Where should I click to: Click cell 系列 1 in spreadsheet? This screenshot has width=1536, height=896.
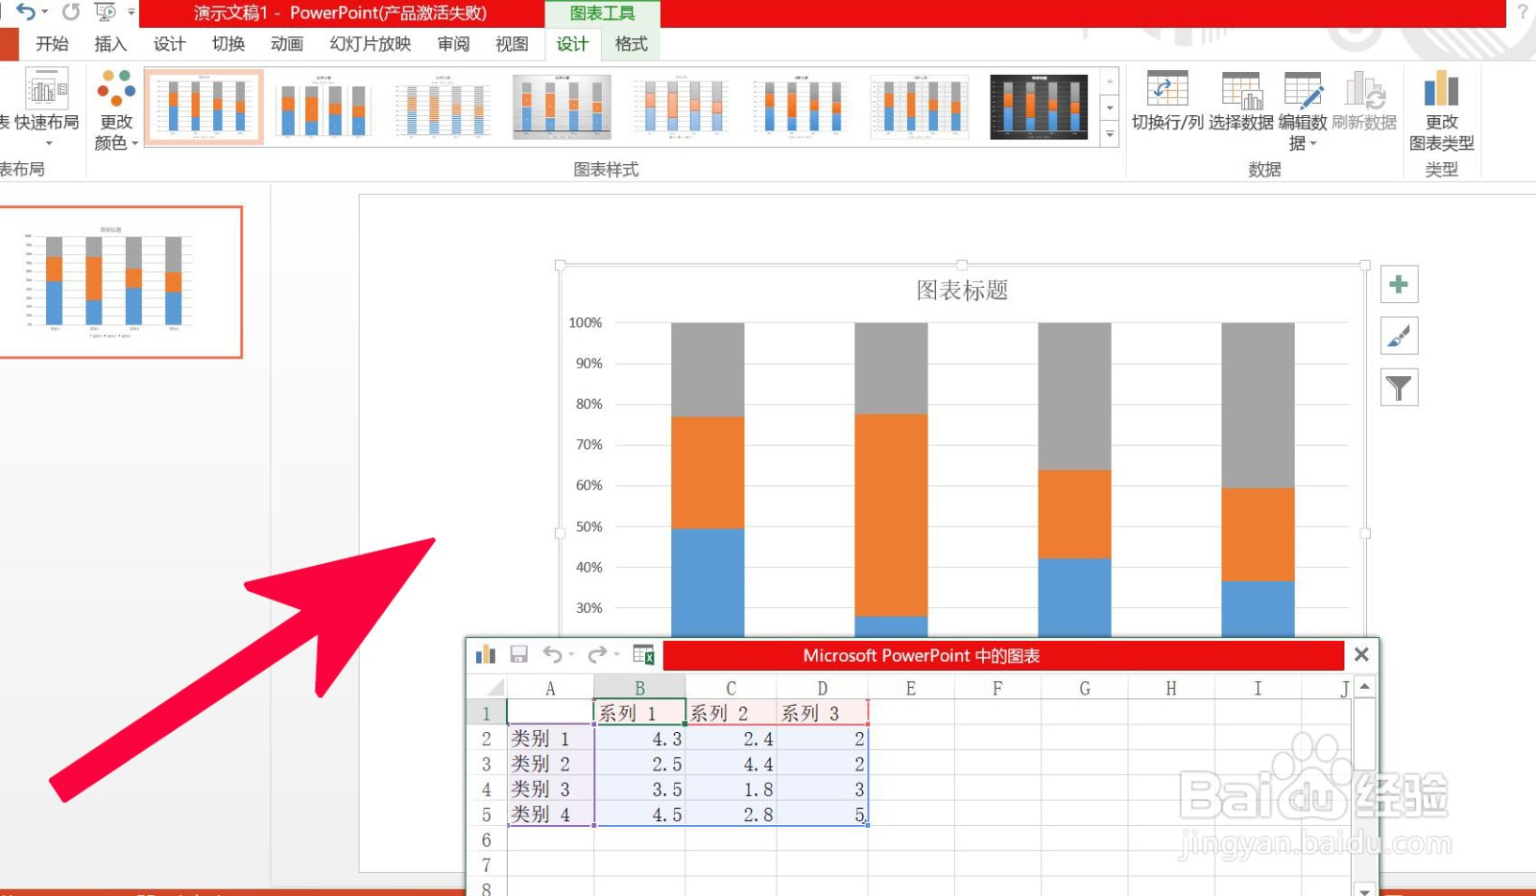pyautogui.click(x=639, y=713)
